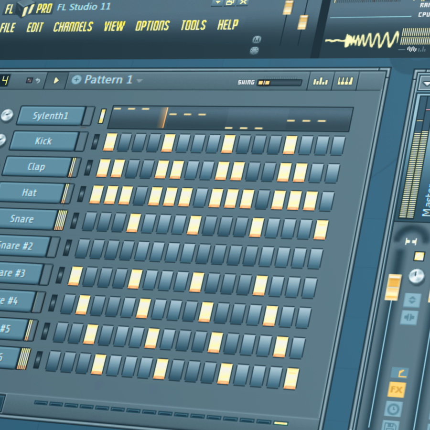Open the TOOLS menu
The width and height of the screenshot is (430, 430).
click(x=193, y=25)
